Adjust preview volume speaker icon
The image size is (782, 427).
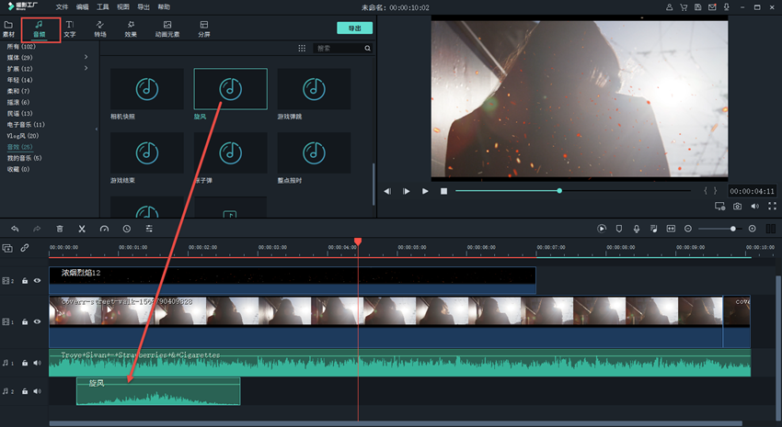coord(755,206)
